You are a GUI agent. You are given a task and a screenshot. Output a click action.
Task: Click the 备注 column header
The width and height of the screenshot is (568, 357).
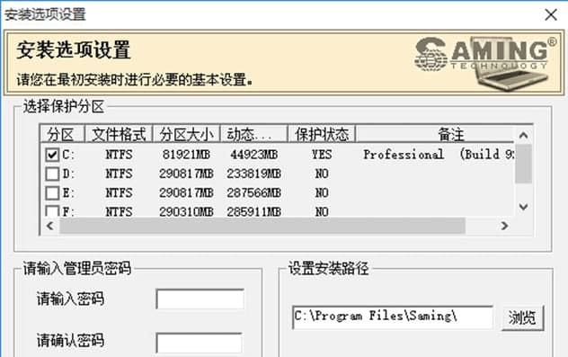pos(435,134)
